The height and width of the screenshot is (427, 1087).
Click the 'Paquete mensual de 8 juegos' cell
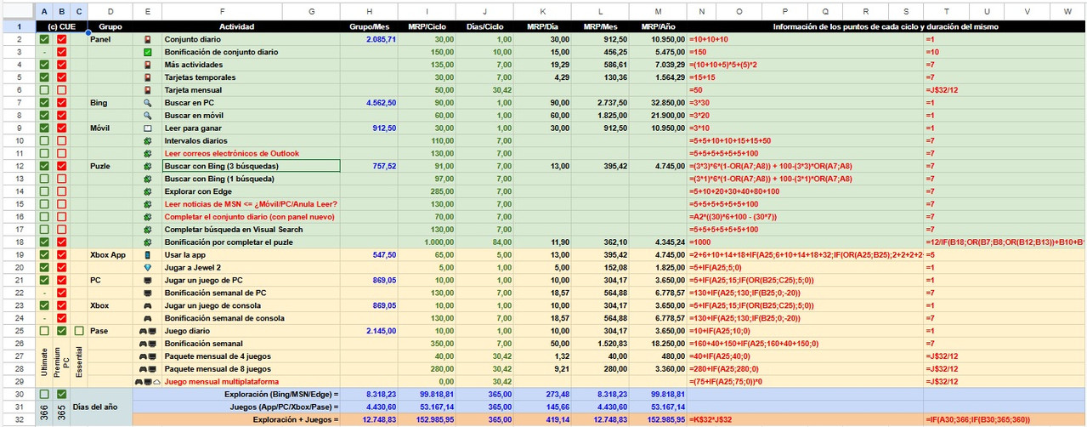[x=251, y=369]
